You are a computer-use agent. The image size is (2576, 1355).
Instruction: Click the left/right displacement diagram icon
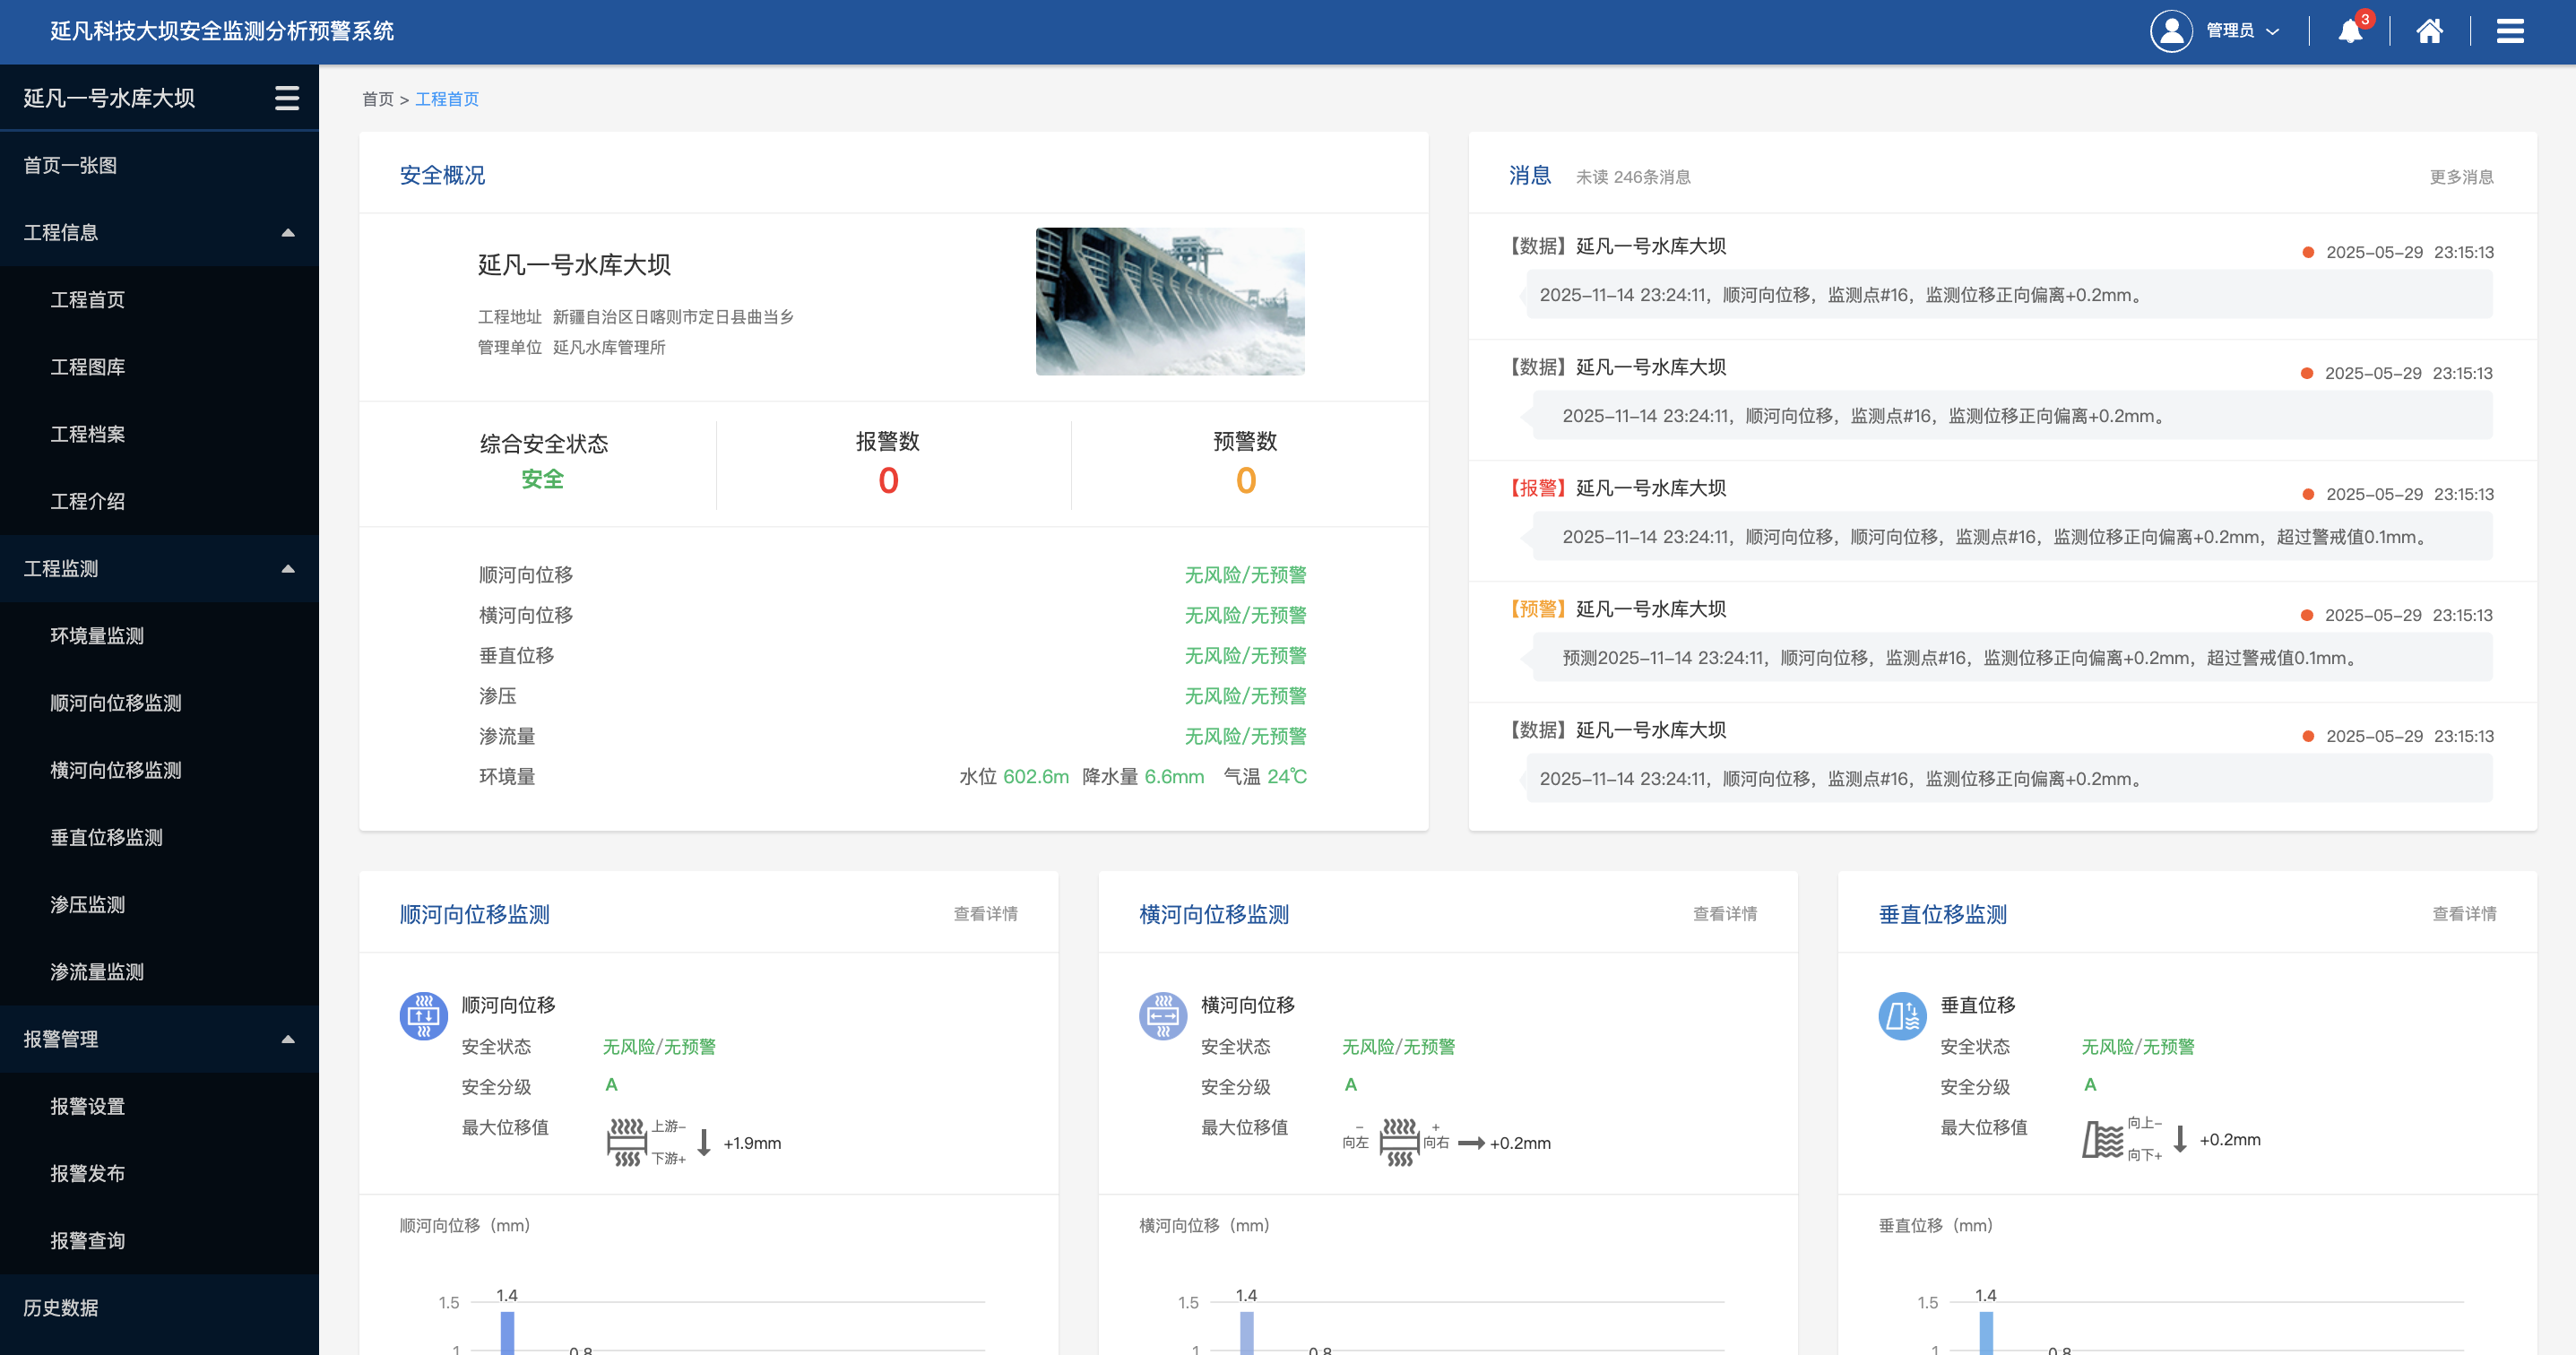click(x=1399, y=1142)
